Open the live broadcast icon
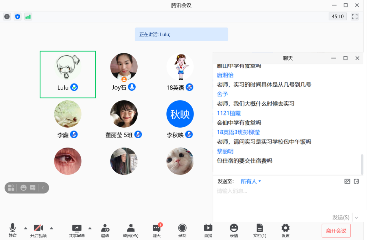367x240 pixels. click(x=208, y=230)
